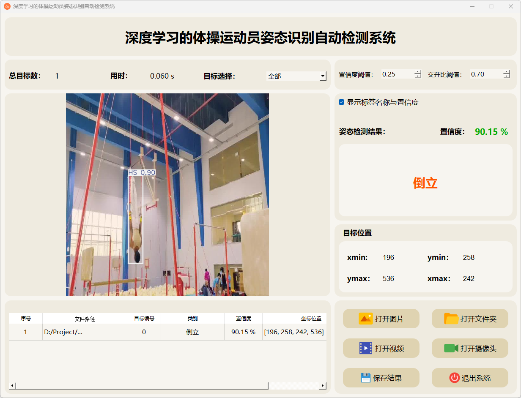Click the green camera icon for 打开摄像头
The image size is (521, 398).
pyautogui.click(x=451, y=348)
